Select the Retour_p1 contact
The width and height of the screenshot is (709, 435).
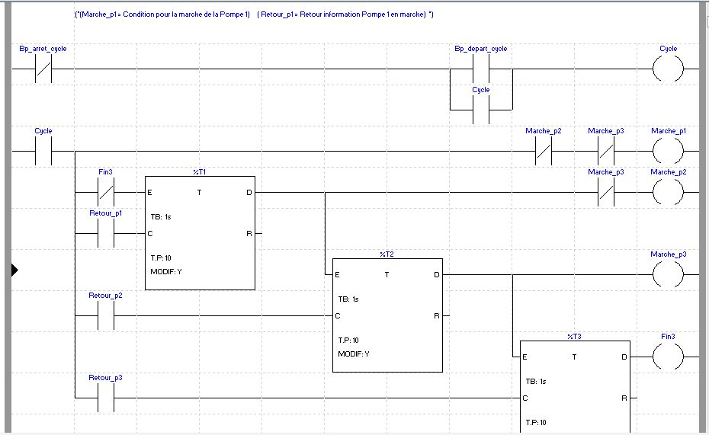[x=105, y=234]
